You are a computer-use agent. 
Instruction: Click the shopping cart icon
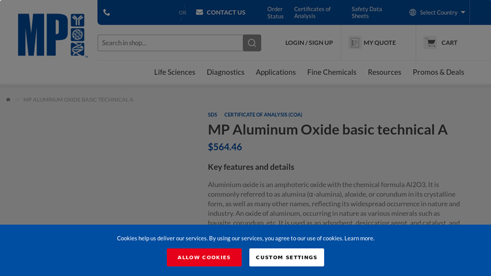431,42
